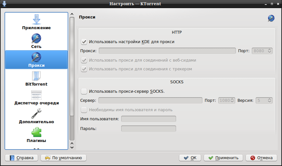Screen dimensions: 282x166
Task: Toggle proxy for веб-сидами connections checkbox
Action: click(84, 60)
